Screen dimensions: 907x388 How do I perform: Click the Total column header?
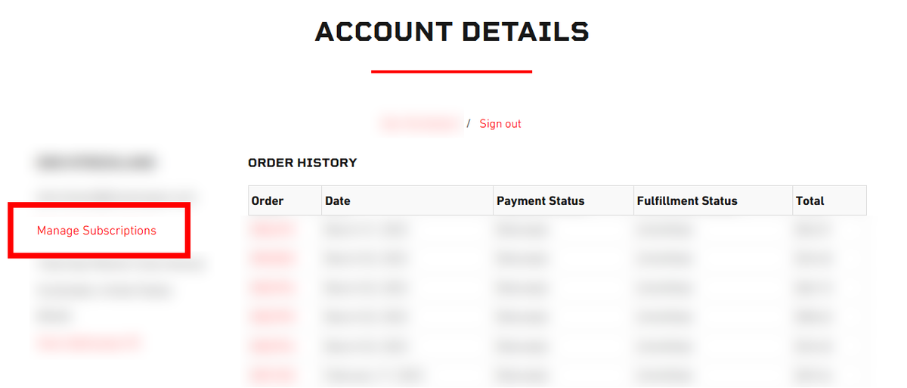(x=809, y=201)
